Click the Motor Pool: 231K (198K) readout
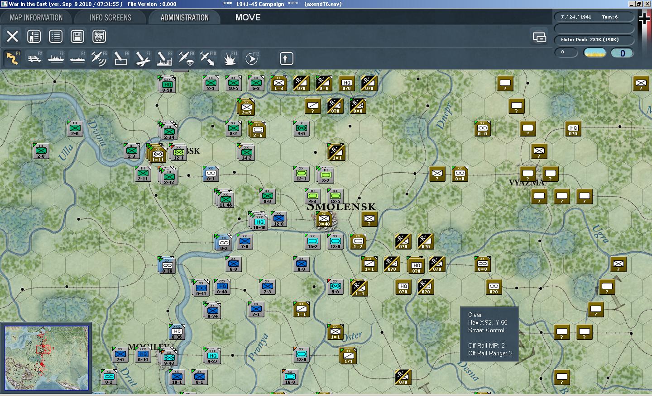This screenshot has width=652, height=396. [590, 40]
